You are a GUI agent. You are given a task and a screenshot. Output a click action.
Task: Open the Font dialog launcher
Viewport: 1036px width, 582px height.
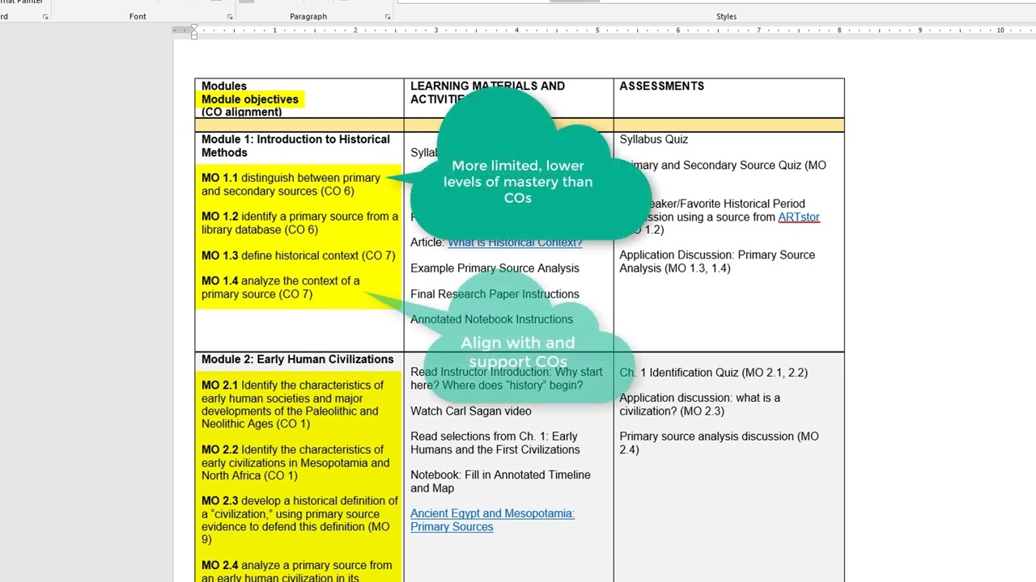(x=230, y=17)
